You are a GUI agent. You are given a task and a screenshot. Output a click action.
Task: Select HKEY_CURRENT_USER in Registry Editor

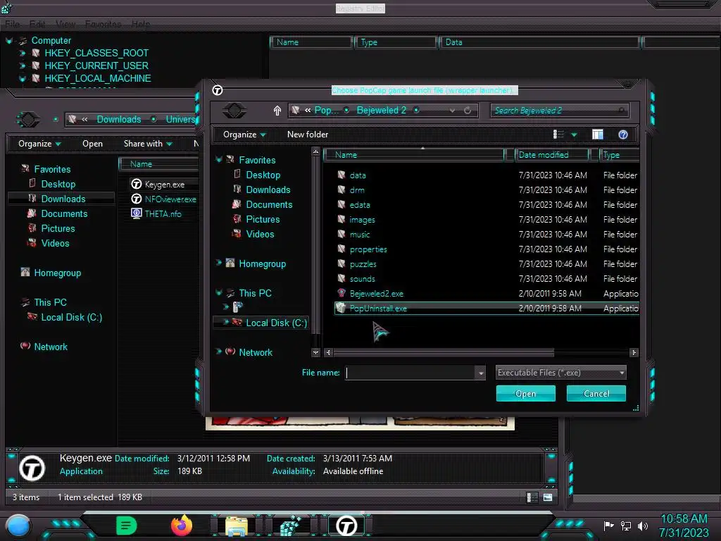(x=96, y=66)
